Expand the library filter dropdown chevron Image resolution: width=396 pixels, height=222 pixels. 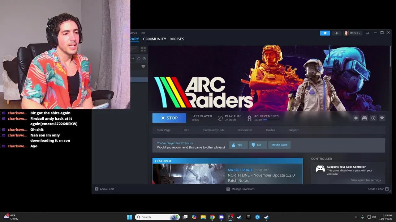click(x=133, y=59)
